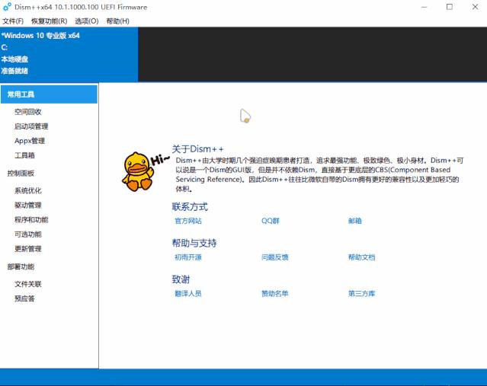The height and width of the screenshot is (386, 487).
Task: Click the 致谢 heading
Action: point(181,279)
